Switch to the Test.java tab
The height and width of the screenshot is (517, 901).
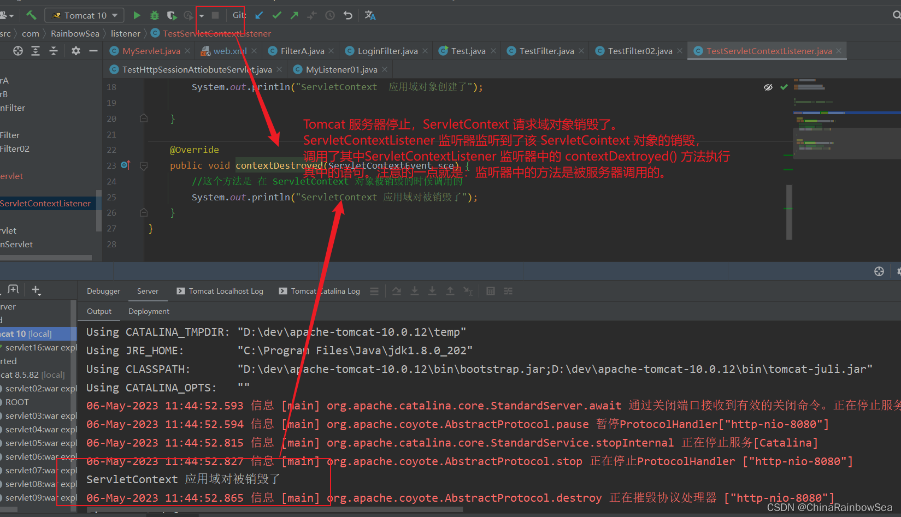[x=468, y=51]
